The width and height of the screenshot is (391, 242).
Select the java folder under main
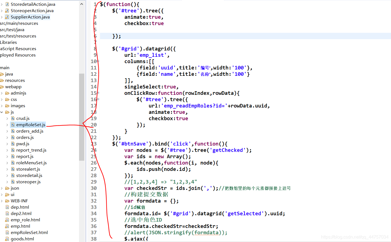pos(9,74)
